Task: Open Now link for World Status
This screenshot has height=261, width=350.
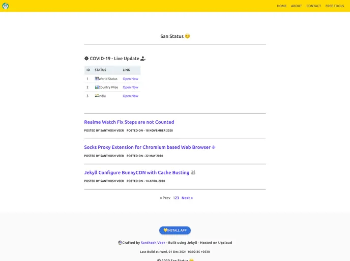Action: (130, 79)
